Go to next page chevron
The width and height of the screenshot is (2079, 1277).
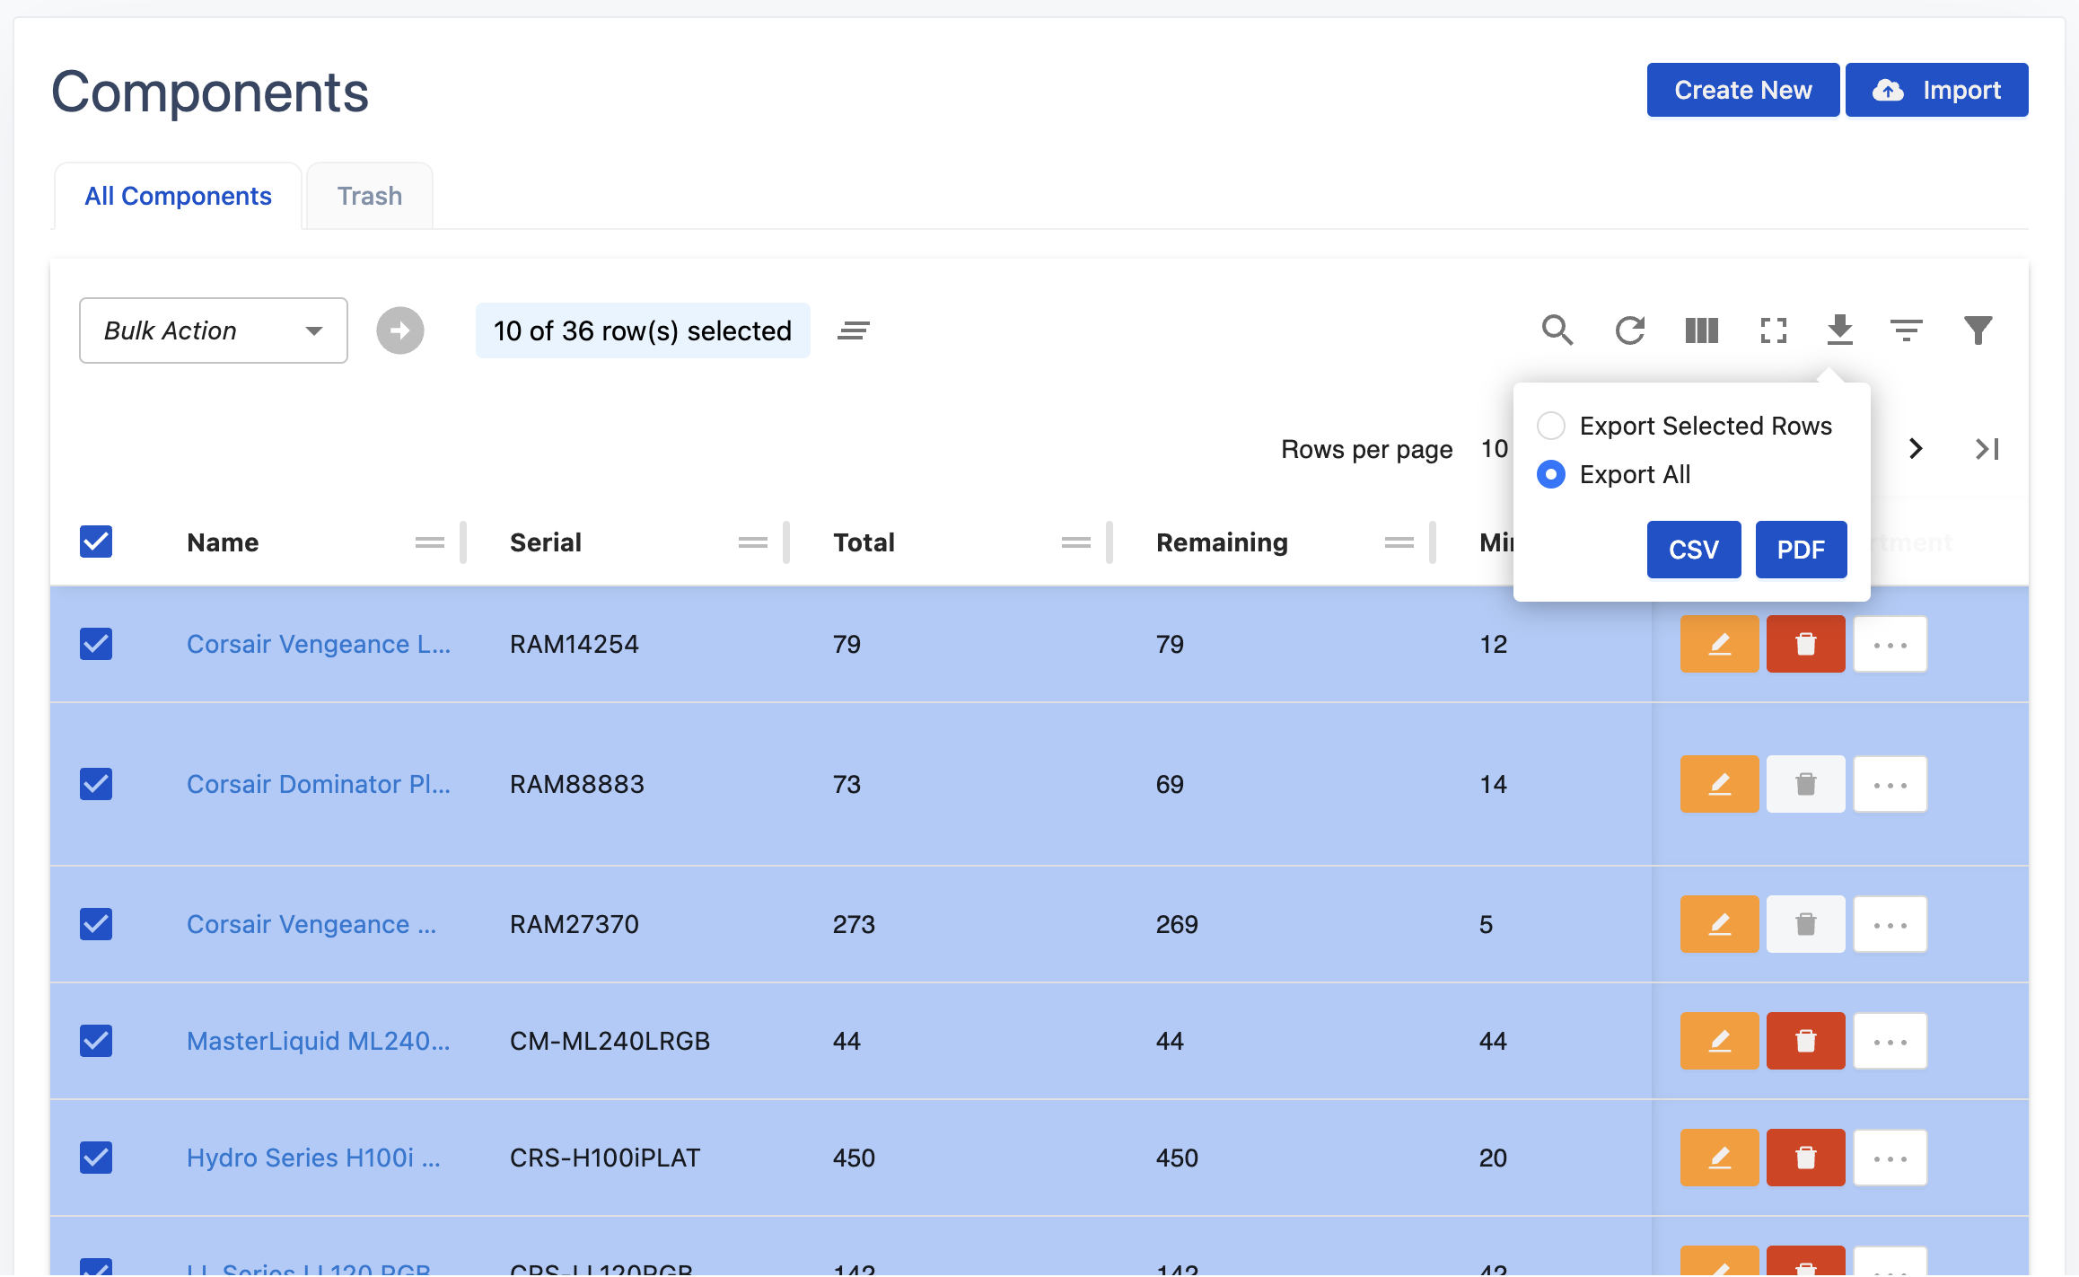click(1916, 448)
